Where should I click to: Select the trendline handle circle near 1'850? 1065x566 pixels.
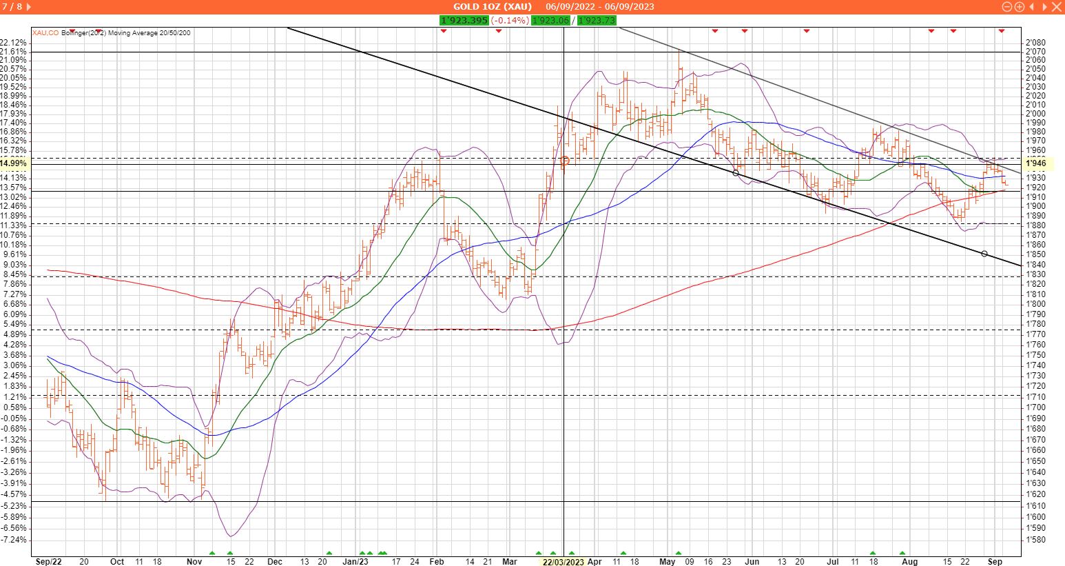[984, 254]
